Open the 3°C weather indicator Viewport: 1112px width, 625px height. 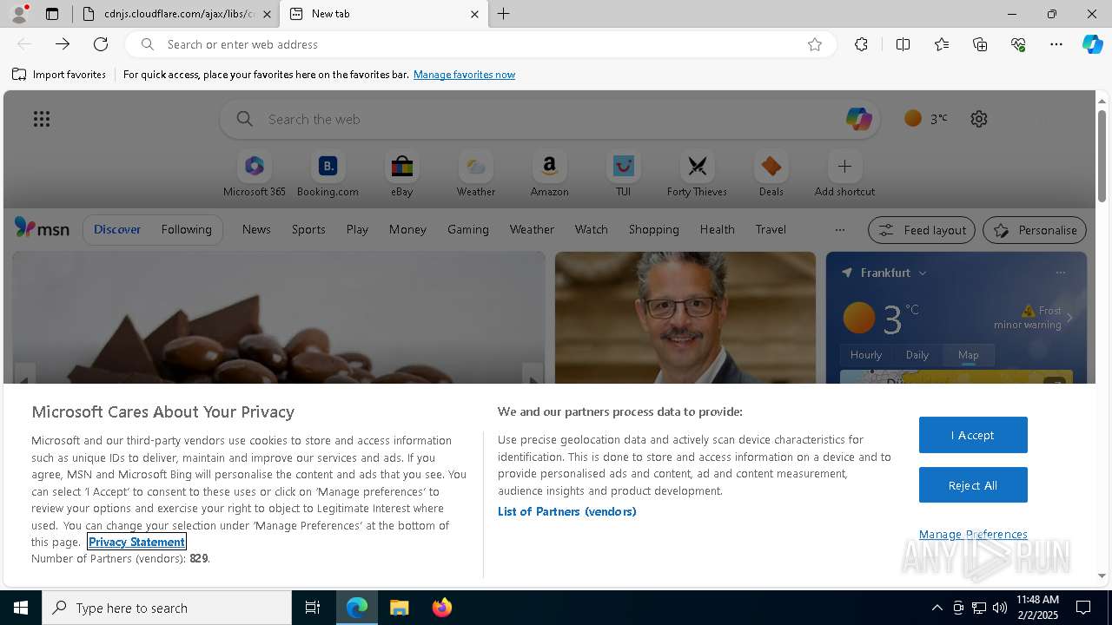(x=926, y=119)
